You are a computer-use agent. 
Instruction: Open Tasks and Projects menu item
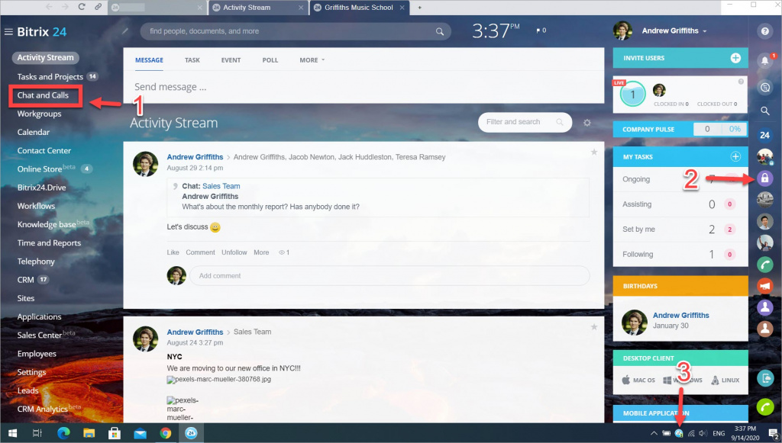pos(50,77)
